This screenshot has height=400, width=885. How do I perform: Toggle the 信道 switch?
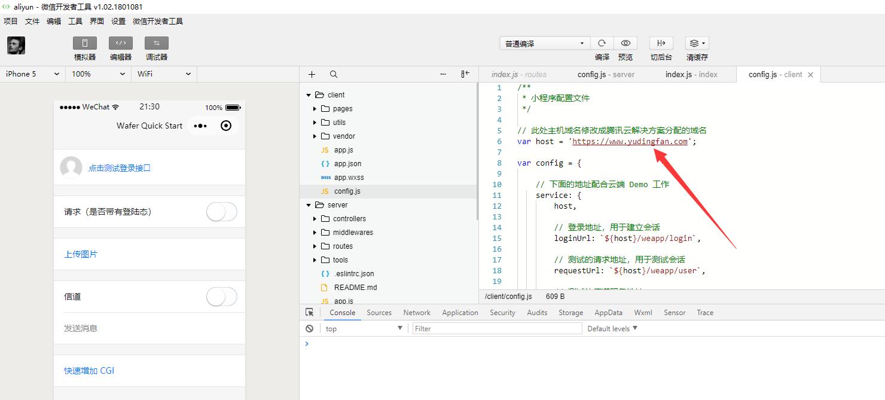222,297
